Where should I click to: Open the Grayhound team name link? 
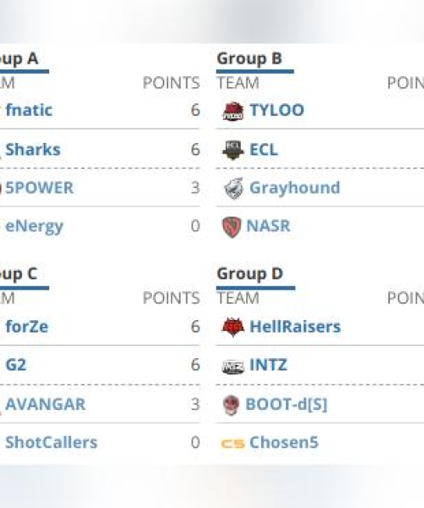pyautogui.click(x=295, y=188)
